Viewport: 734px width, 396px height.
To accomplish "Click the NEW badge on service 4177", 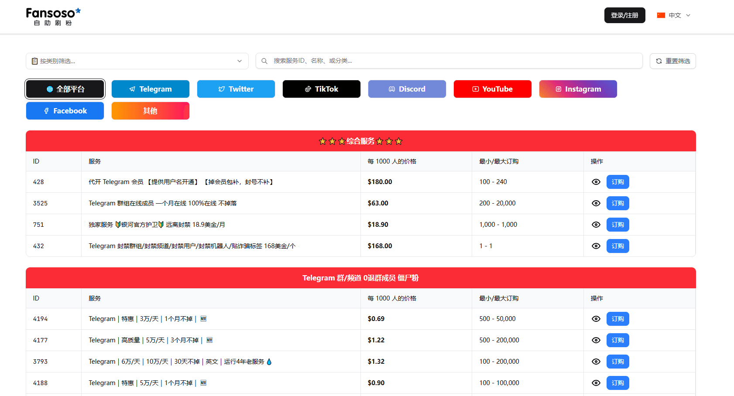I will [209, 340].
